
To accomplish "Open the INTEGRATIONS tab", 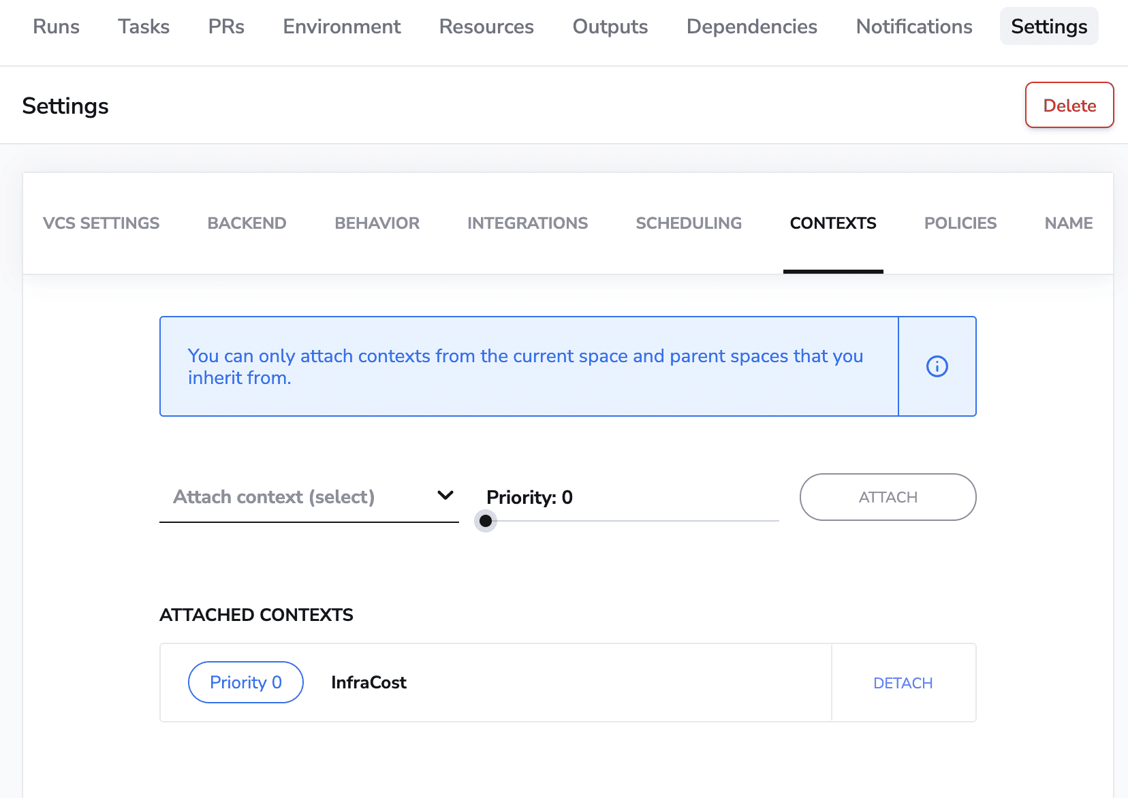I will tap(527, 223).
